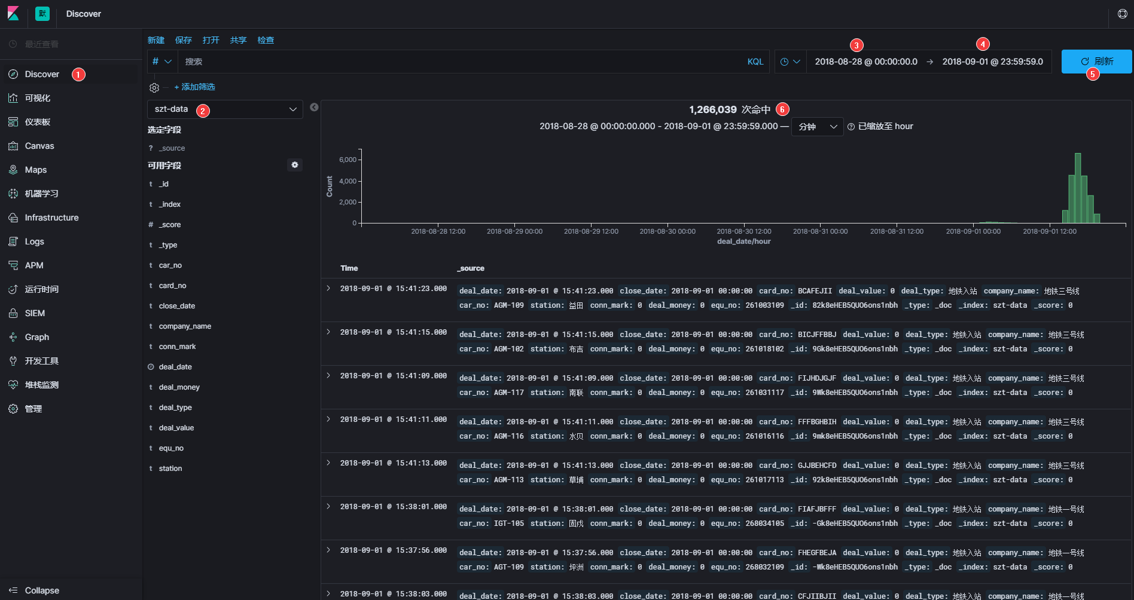The image size is (1134, 600).
Task: Open the 分钟 interval dropdown
Action: (817, 127)
